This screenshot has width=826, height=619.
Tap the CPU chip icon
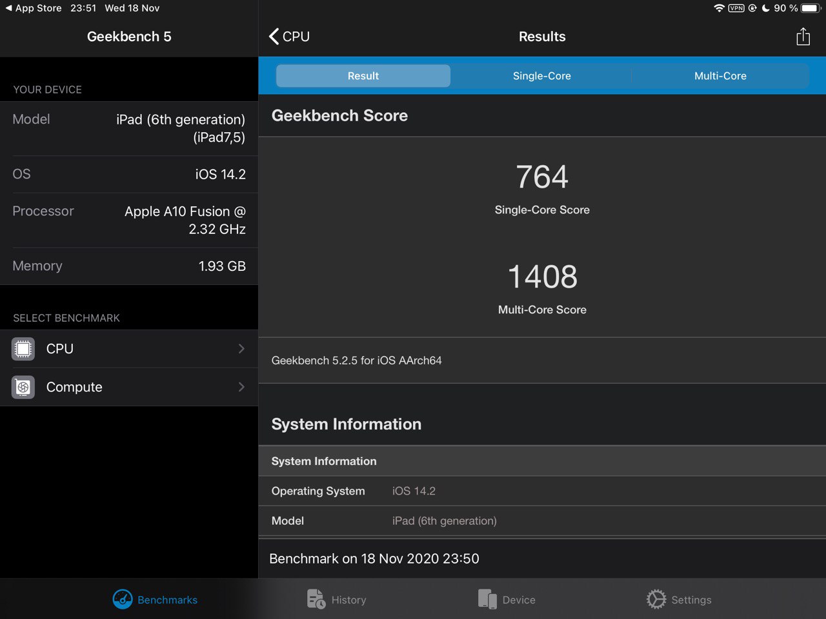pyautogui.click(x=23, y=349)
